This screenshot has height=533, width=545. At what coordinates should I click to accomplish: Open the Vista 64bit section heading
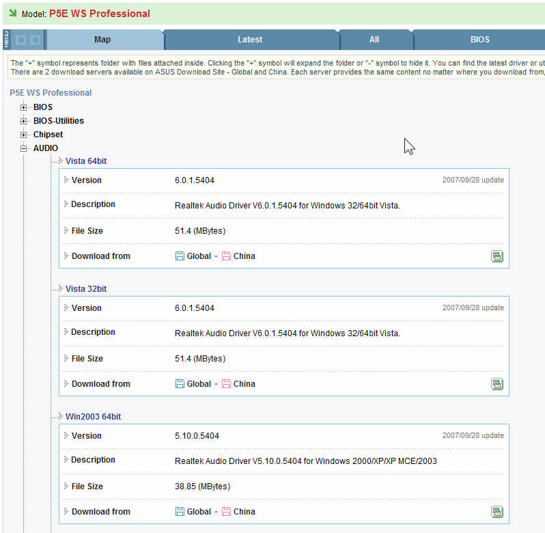[86, 161]
